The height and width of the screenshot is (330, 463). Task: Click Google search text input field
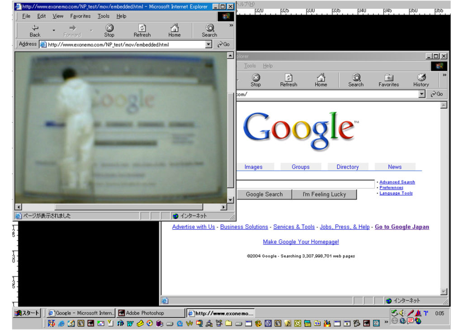coord(306,184)
